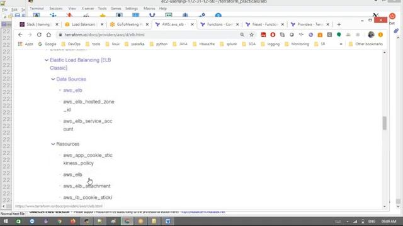Open the Chrome taskbar icon
This screenshot has height=226, width=403.
[x=60, y=221]
